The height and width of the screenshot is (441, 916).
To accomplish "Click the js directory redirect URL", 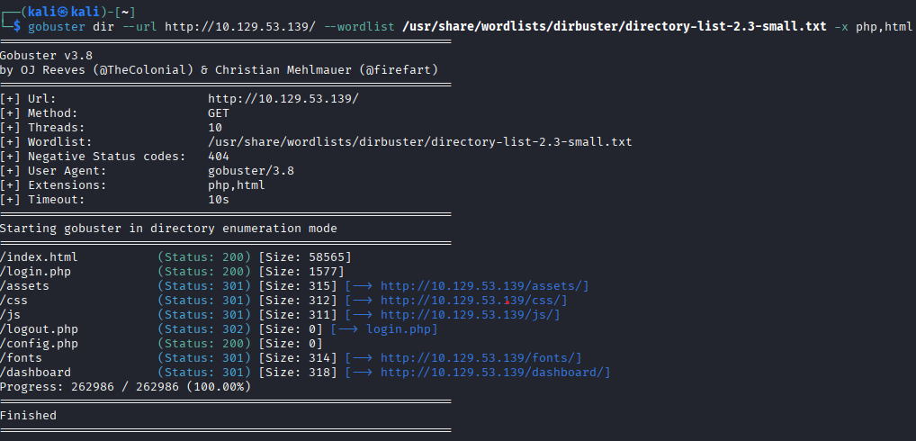I will [x=470, y=314].
